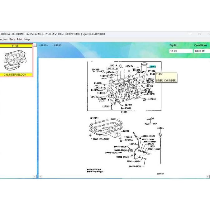Select part number 12151 gasket label
Screen dimensions: 210x210
pyautogui.click(x=95, y=118)
